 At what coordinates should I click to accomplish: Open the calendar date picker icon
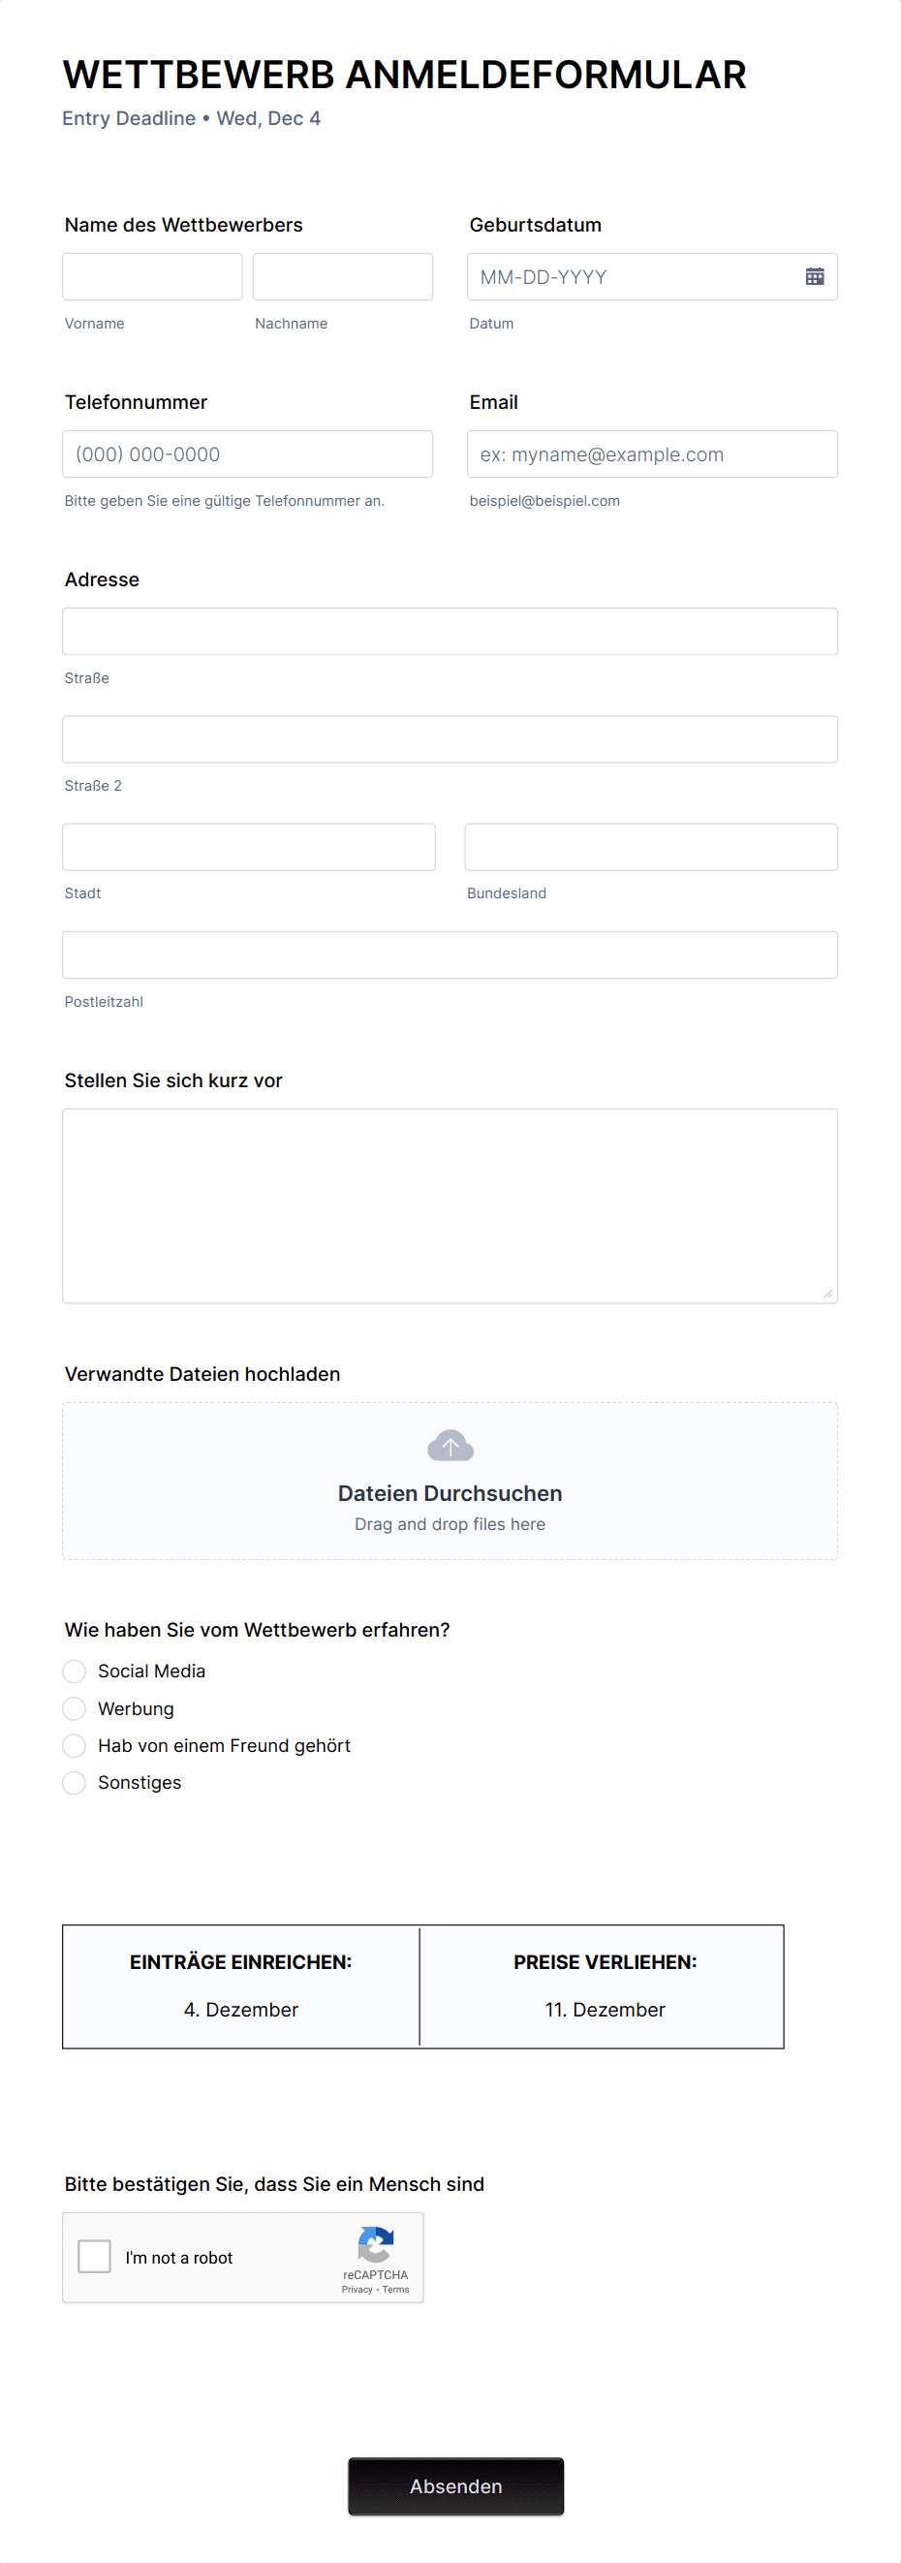click(x=814, y=276)
